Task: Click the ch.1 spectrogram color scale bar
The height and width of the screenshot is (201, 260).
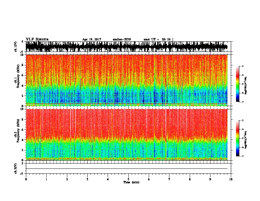Action: pos(237,84)
